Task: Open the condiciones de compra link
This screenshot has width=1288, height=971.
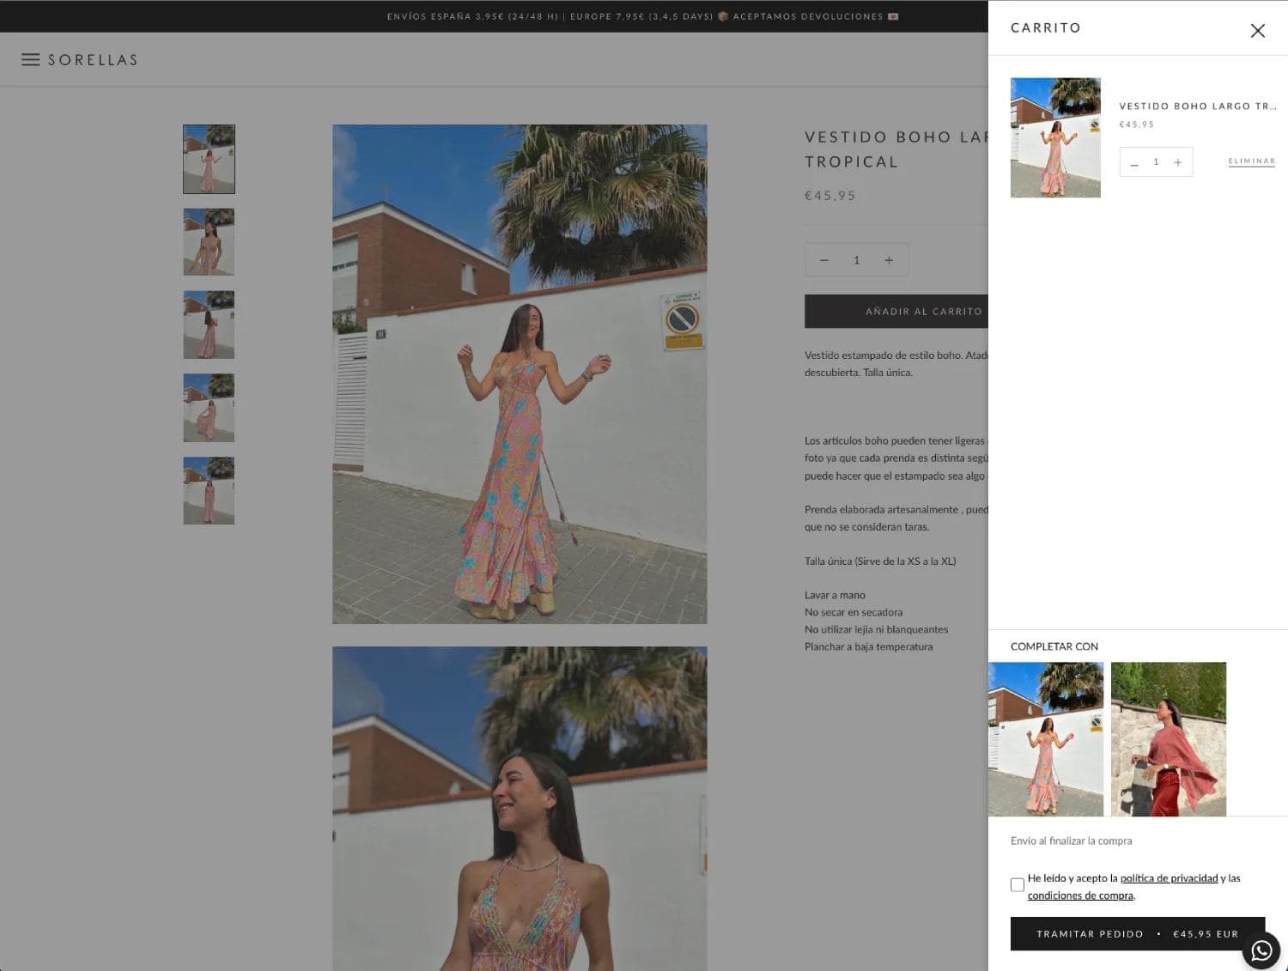Action: pos(1079,895)
